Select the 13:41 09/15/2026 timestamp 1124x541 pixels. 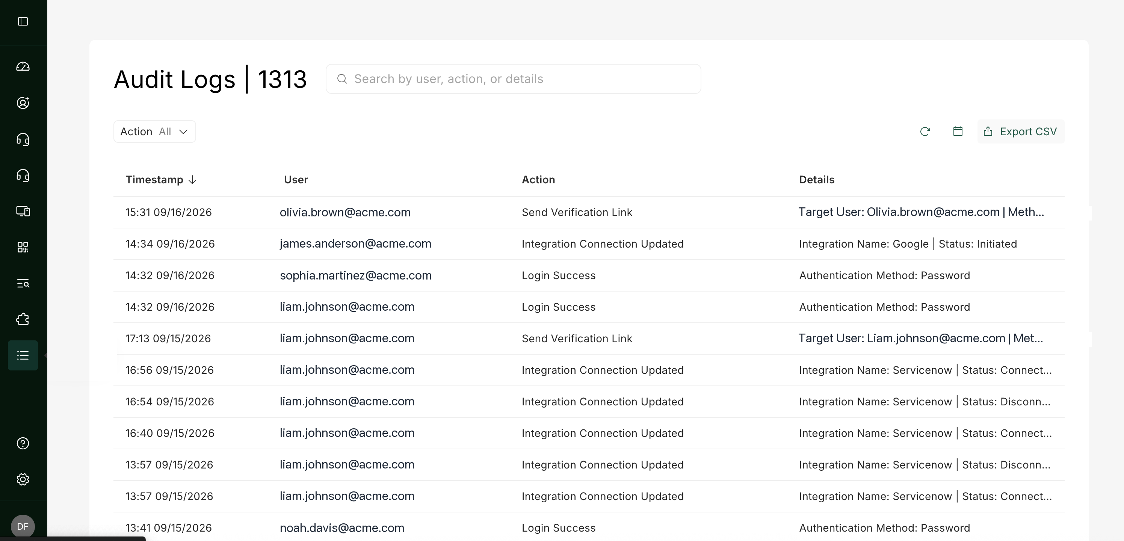168,528
